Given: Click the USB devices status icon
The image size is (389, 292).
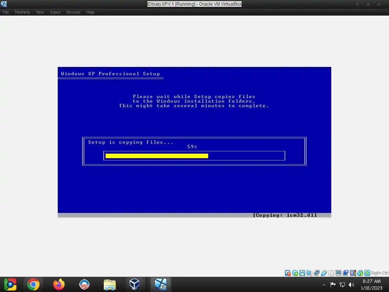Looking at the screenshot, I should [x=324, y=273].
